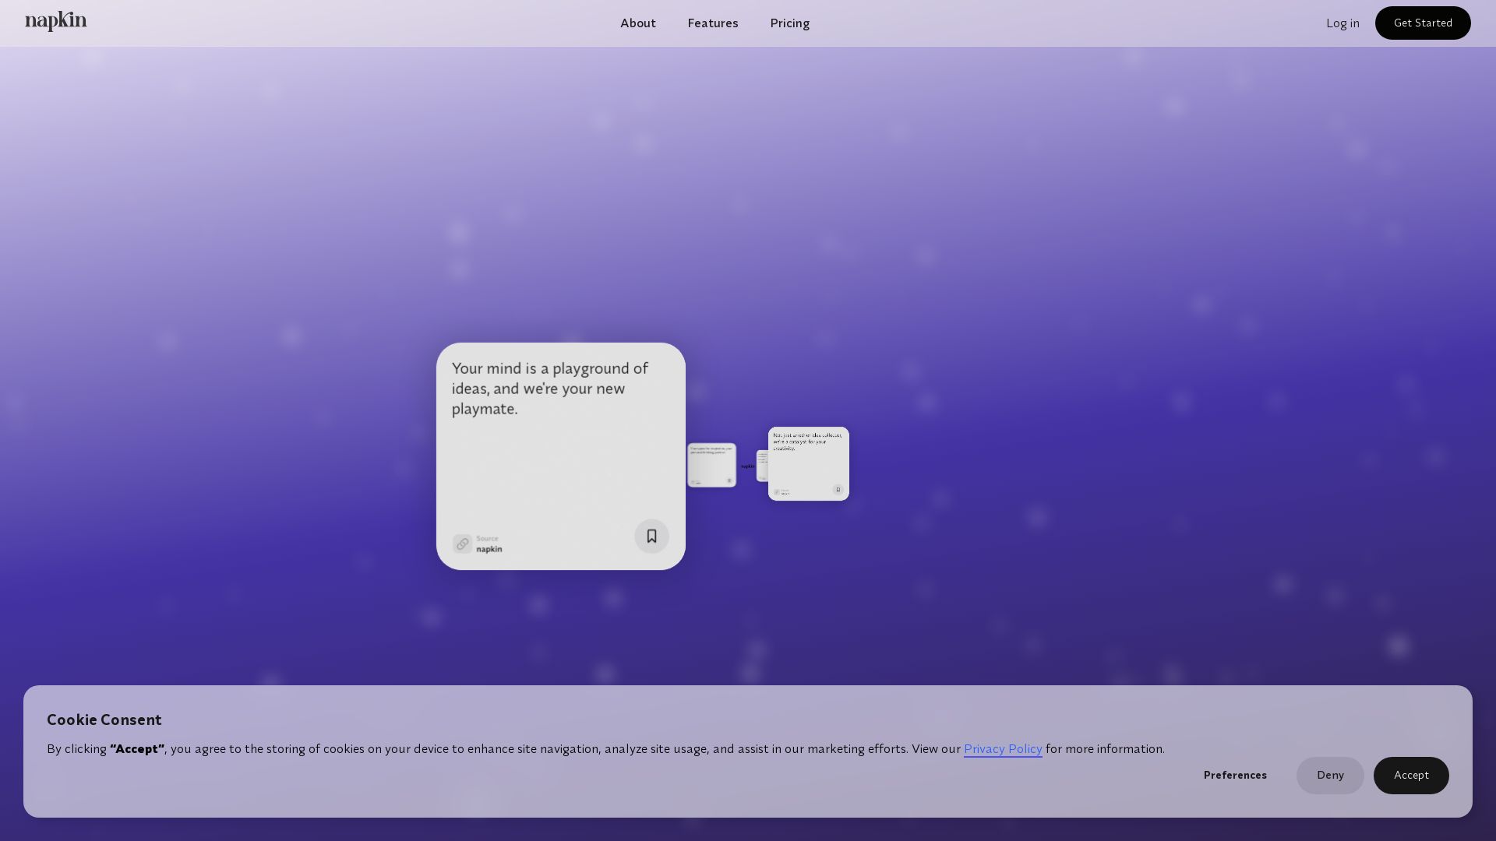This screenshot has height=841, width=1496.
Task: Open the About page
Action: (x=638, y=23)
